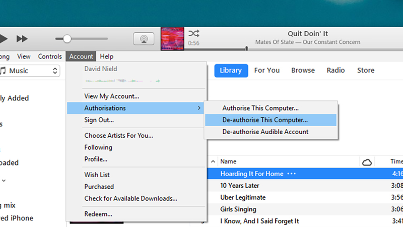Click Mates Of State — Our Constant Concern
The image size is (403, 227).
point(308,42)
